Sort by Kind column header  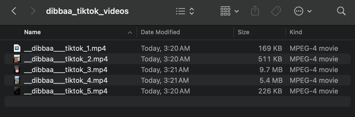pos(296,32)
